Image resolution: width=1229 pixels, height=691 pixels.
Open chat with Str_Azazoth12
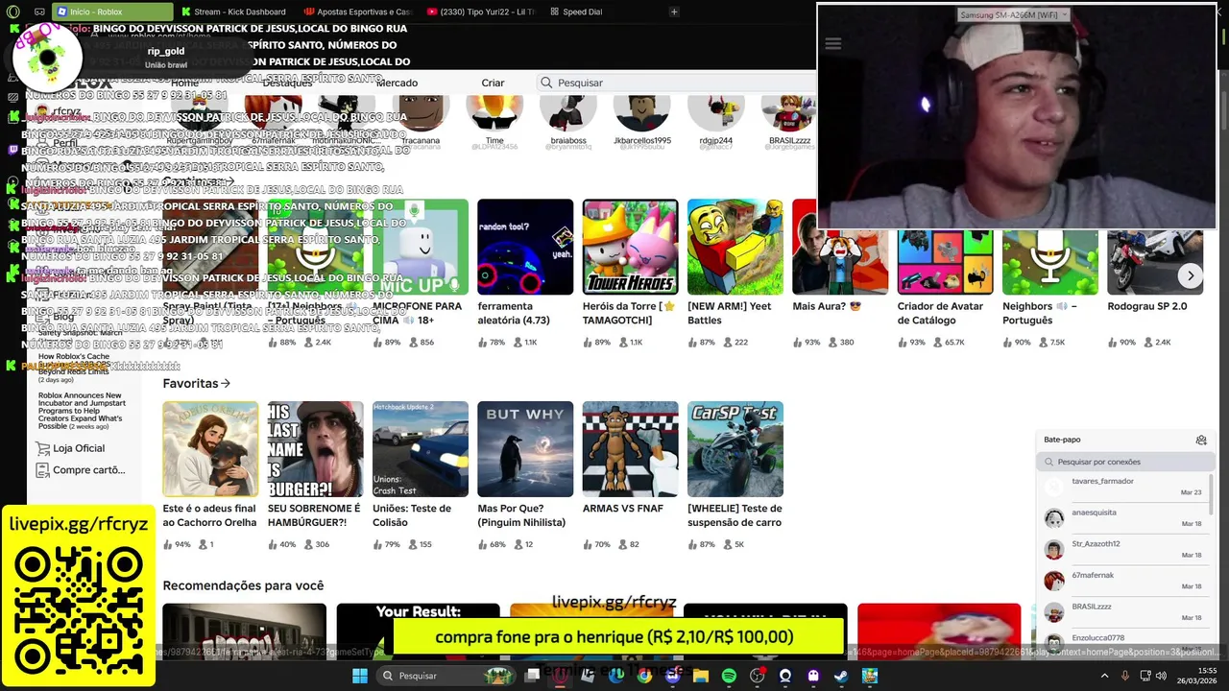point(1123,549)
